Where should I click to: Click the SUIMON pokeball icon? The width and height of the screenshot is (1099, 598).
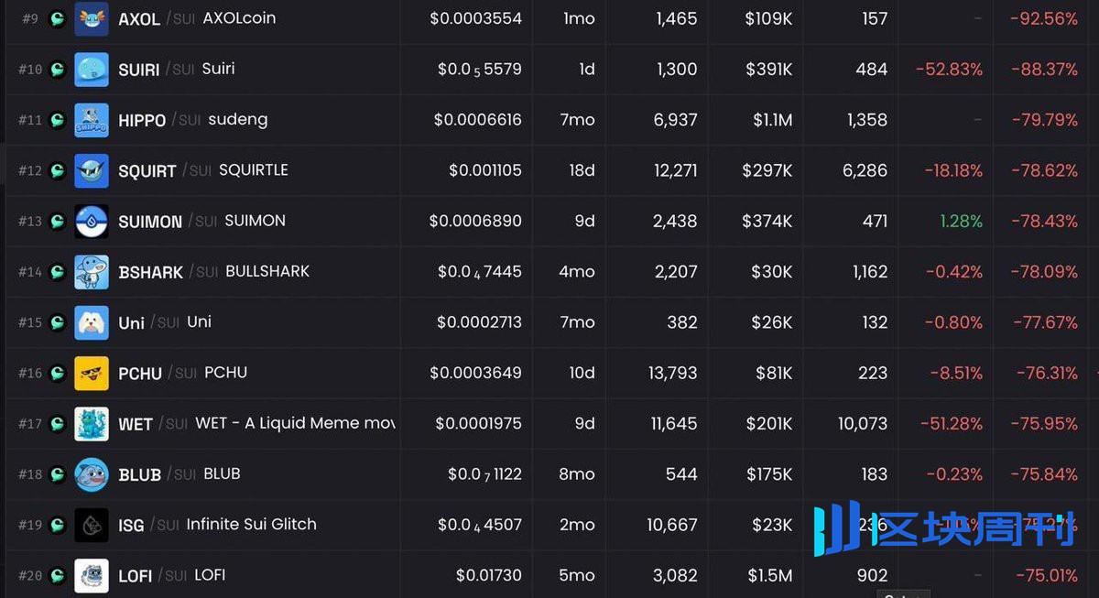(92, 222)
